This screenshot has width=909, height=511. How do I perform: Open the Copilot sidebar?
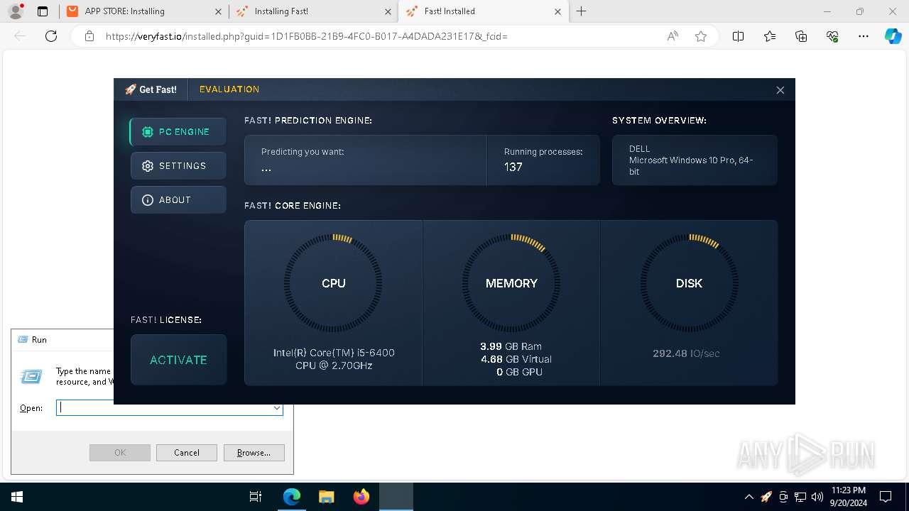click(x=893, y=36)
